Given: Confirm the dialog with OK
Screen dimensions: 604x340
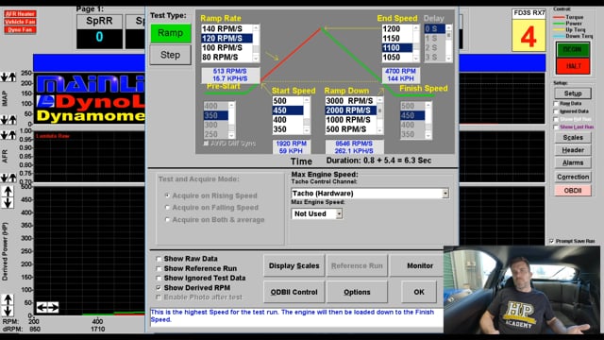Looking at the screenshot, I should pos(419,292).
